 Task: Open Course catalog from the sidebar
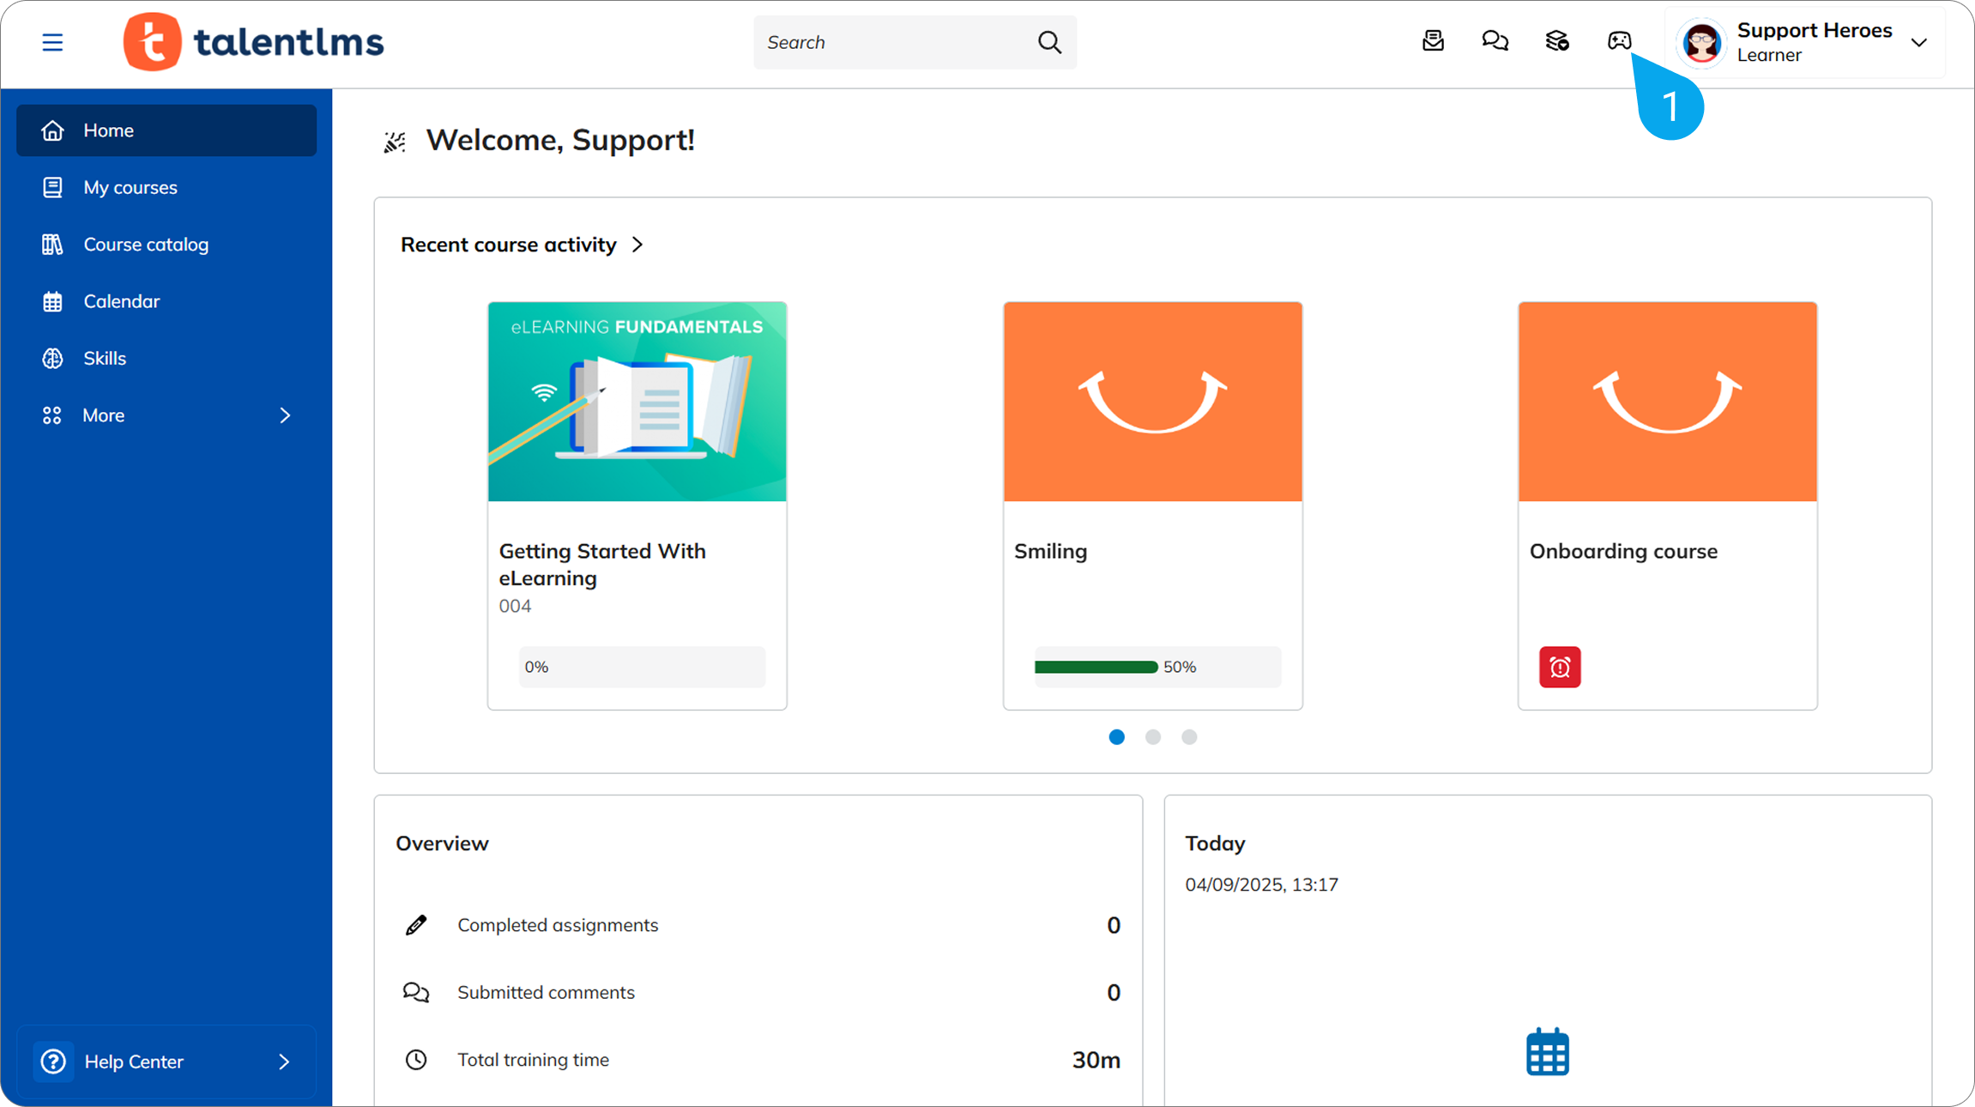146,245
